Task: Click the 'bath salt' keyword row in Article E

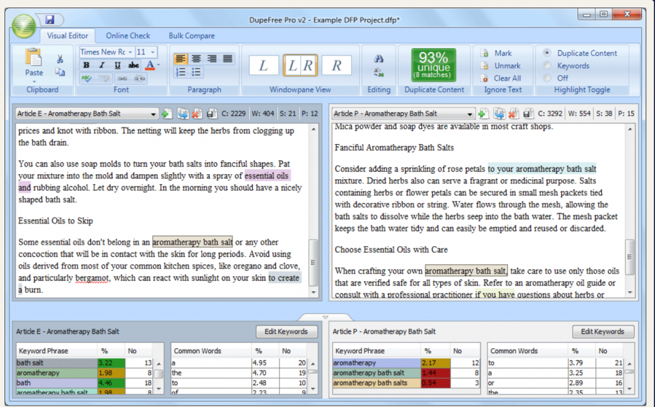Action: (x=85, y=363)
